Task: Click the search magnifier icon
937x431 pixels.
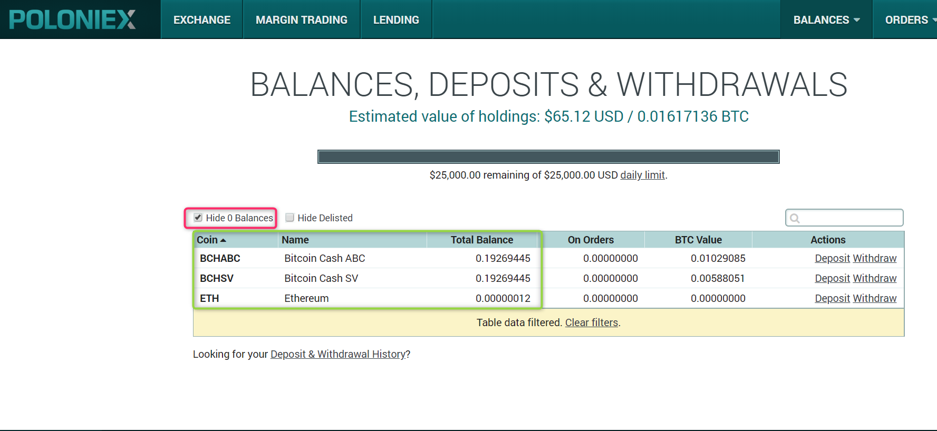Action: (795, 218)
